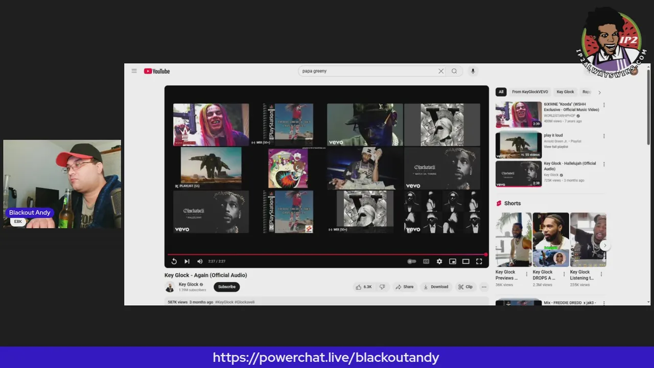Click View full playlist link
Image resolution: width=654 pixels, height=368 pixels.
point(555,147)
